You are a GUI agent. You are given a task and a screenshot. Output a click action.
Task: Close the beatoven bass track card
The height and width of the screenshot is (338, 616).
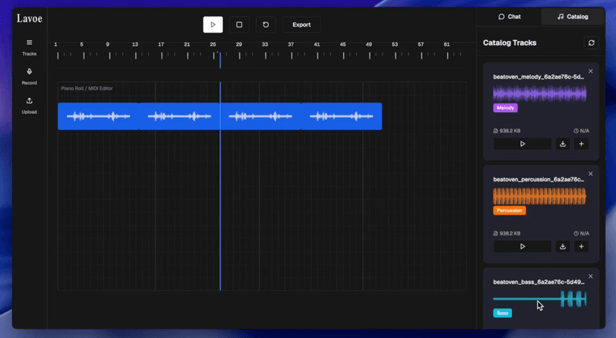tap(591, 276)
